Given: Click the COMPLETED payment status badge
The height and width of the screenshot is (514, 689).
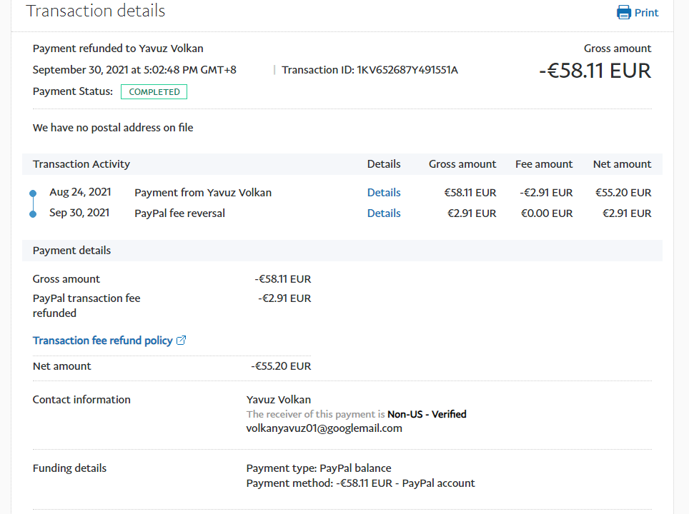Looking at the screenshot, I should point(154,92).
